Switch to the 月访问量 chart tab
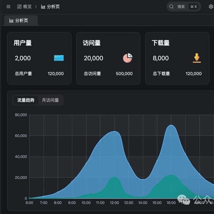The height and width of the screenshot is (214, 214). 51,100
